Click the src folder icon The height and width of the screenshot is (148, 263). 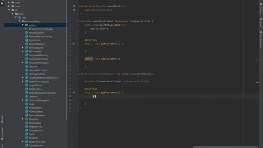click(x=13, y=10)
